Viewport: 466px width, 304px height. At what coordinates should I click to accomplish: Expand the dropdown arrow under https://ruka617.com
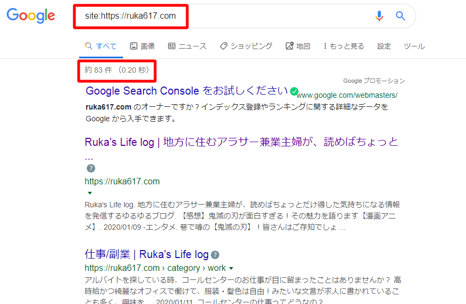click(x=90, y=193)
